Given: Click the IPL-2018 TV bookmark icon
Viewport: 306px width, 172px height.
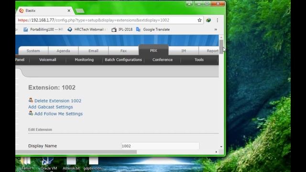Looking at the screenshot, I should click(x=114, y=30).
